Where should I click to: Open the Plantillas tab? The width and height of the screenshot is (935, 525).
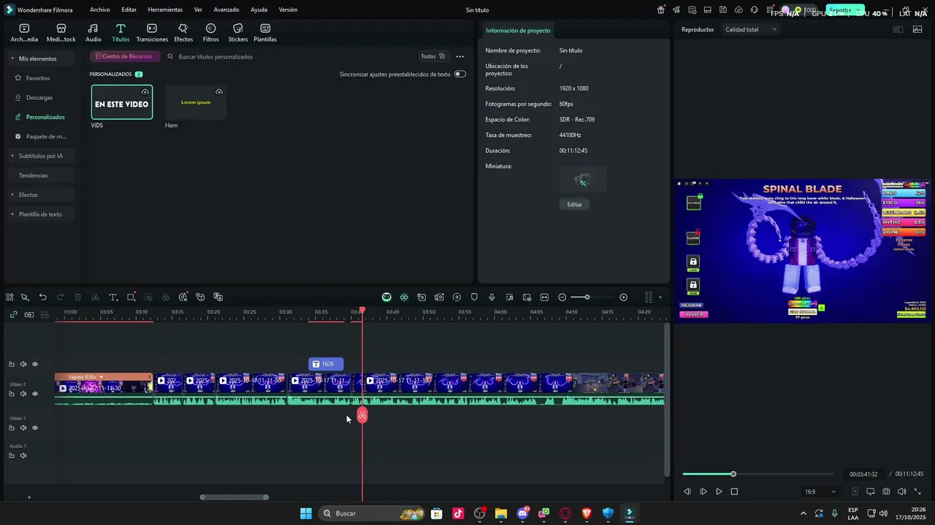pyautogui.click(x=264, y=33)
